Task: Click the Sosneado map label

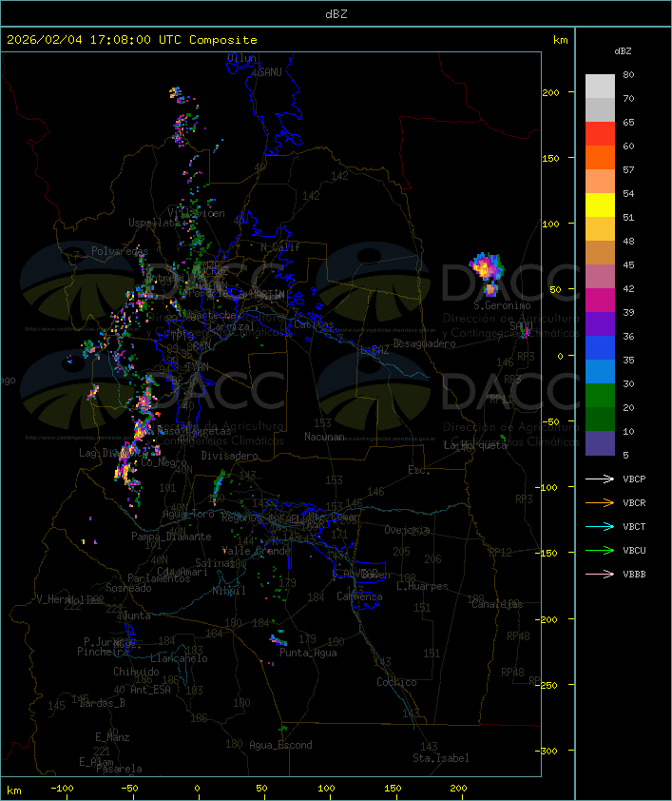Action: 128,588
